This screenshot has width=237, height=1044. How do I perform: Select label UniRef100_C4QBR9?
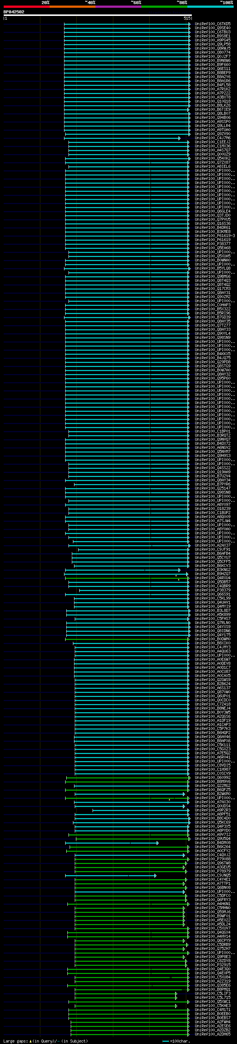(212, 586)
